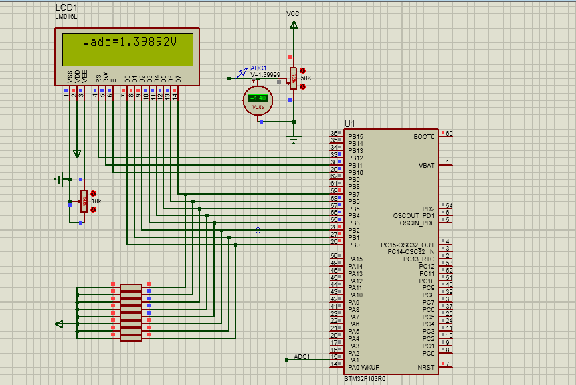Select the LM016L part value label
The image size is (576, 385).
pyautogui.click(x=66, y=17)
